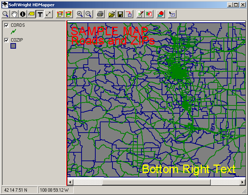The image size is (248, 195).
Task: Click the left scroll arrow
Action: coord(70,182)
